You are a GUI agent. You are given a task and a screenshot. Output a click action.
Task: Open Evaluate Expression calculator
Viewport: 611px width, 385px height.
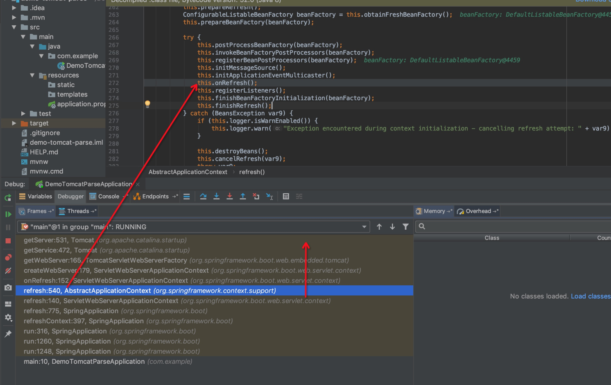coord(286,197)
